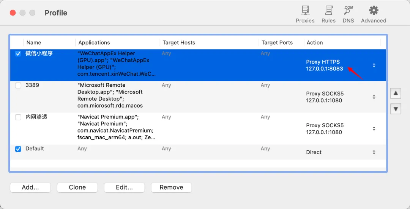This screenshot has height=209, width=410.
Task: Open action dropdown for 内网渗透 rule
Action: (x=374, y=129)
